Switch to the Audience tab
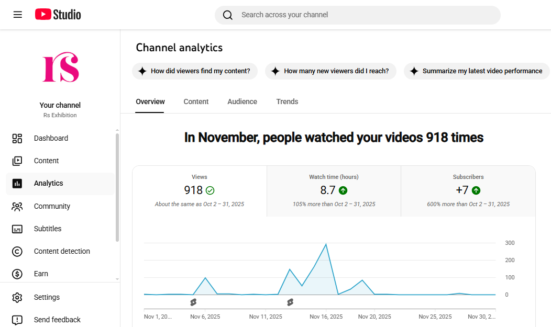This screenshot has height=327, width=551. (x=242, y=102)
